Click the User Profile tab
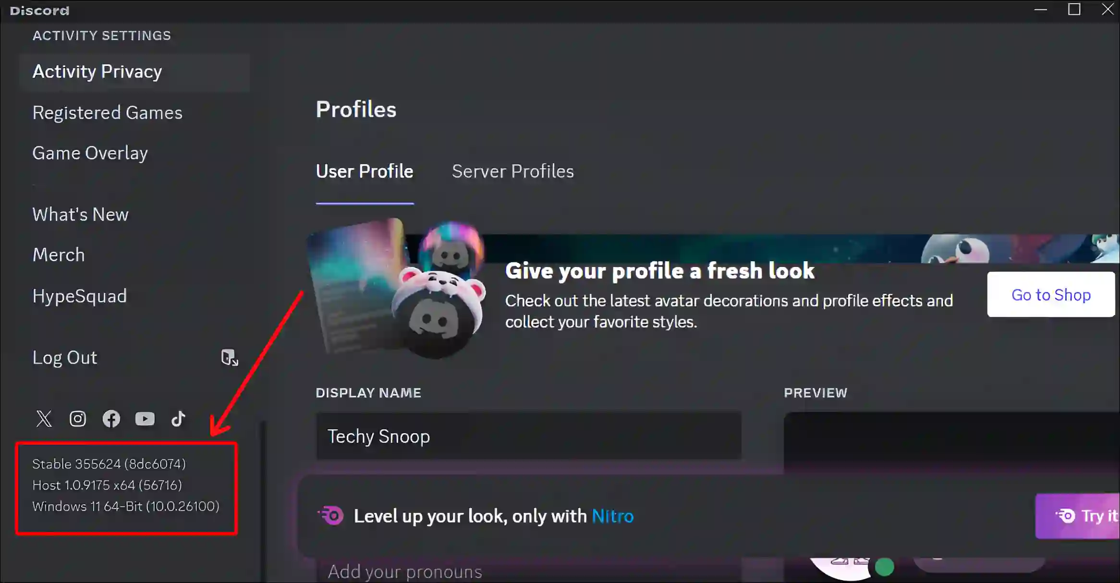Viewport: 1120px width, 583px height. 364,171
